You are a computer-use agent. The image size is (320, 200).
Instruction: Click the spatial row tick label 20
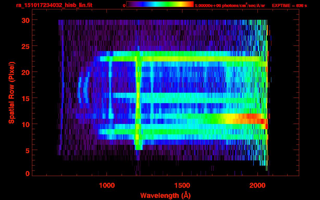25,72
